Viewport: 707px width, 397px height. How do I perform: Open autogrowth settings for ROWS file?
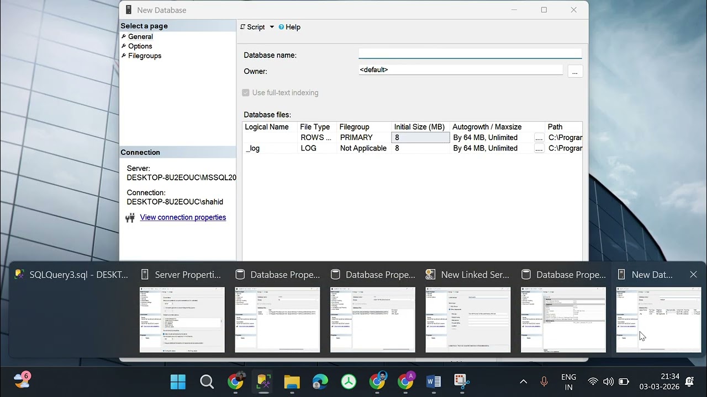point(539,138)
